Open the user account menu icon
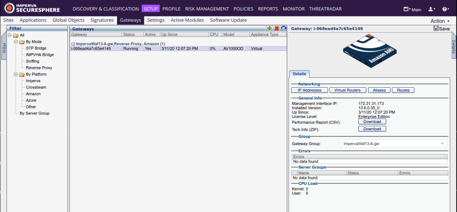Screen dimensions: 457x212 click(431, 9)
